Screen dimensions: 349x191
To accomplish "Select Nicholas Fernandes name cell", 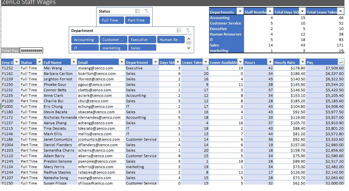I will pos(60,117).
